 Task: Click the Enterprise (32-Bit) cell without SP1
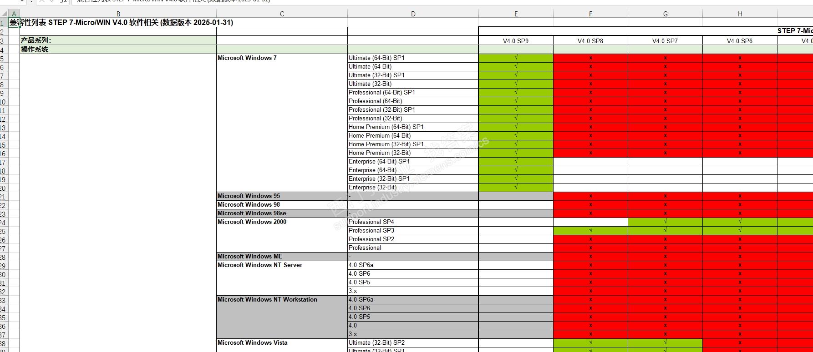coord(413,188)
